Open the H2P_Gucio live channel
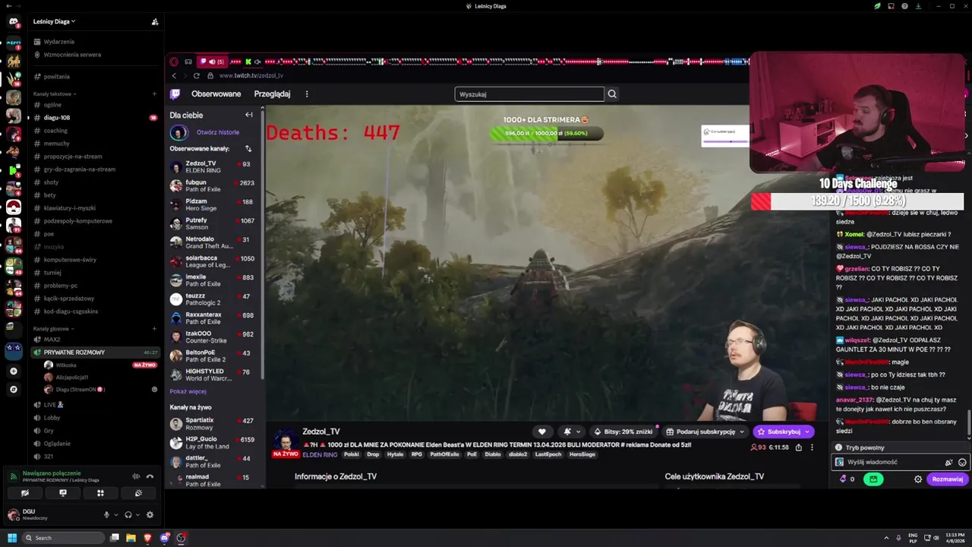This screenshot has height=547, width=972. coord(212,443)
